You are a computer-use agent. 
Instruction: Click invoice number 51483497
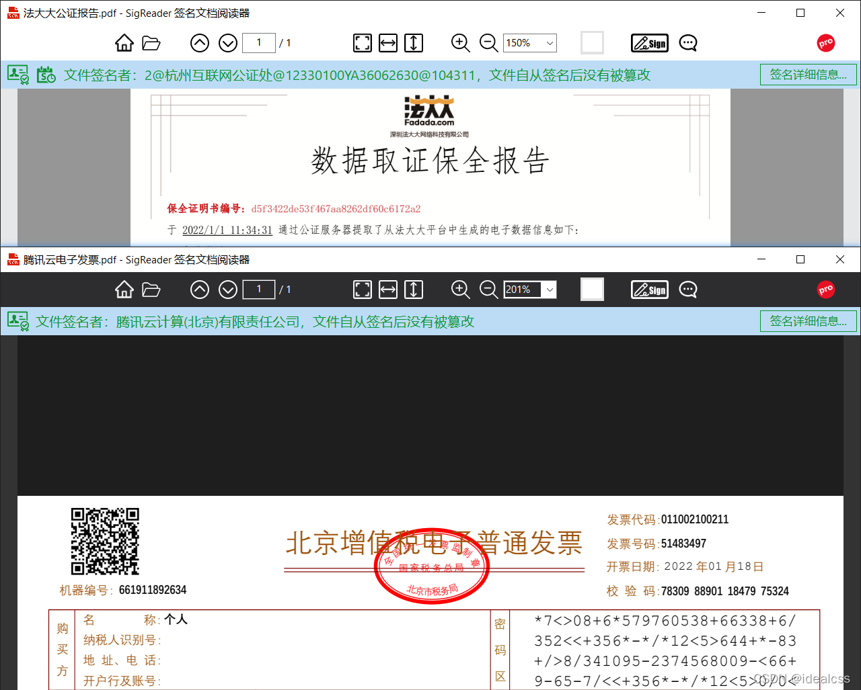coord(683,544)
